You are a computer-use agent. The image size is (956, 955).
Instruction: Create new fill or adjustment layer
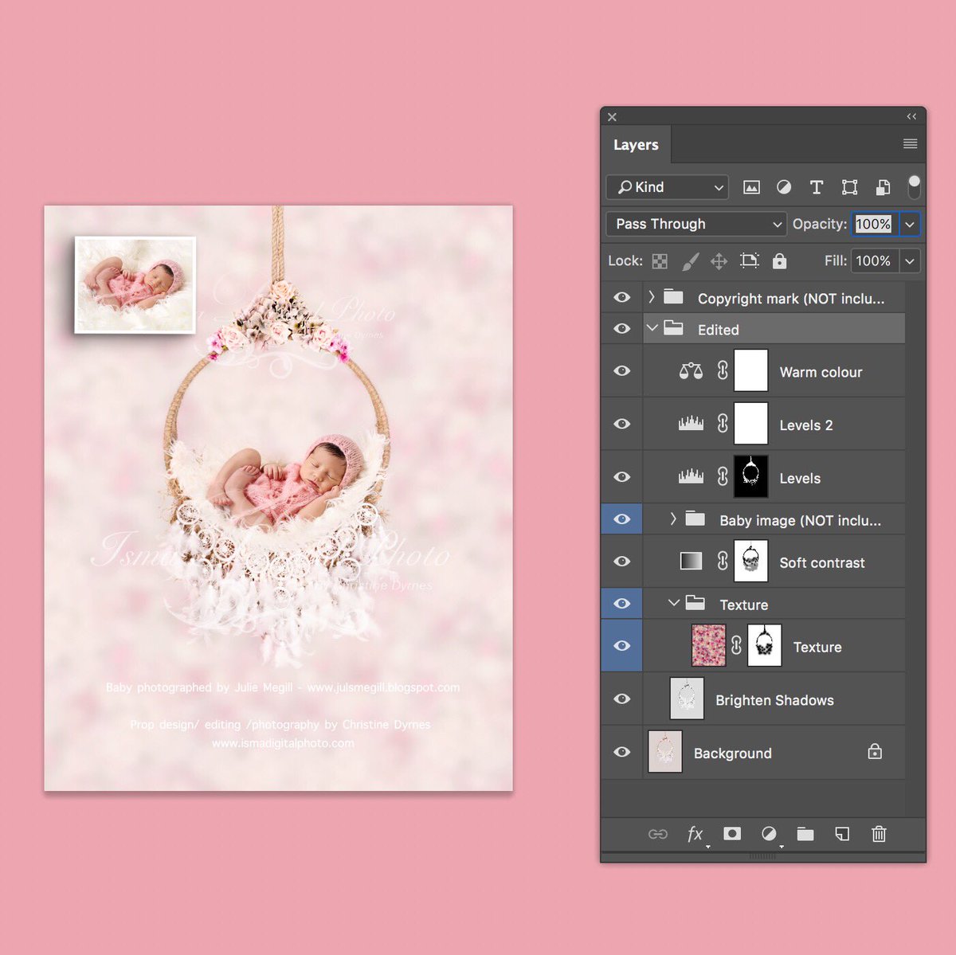pyautogui.click(x=769, y=834)
